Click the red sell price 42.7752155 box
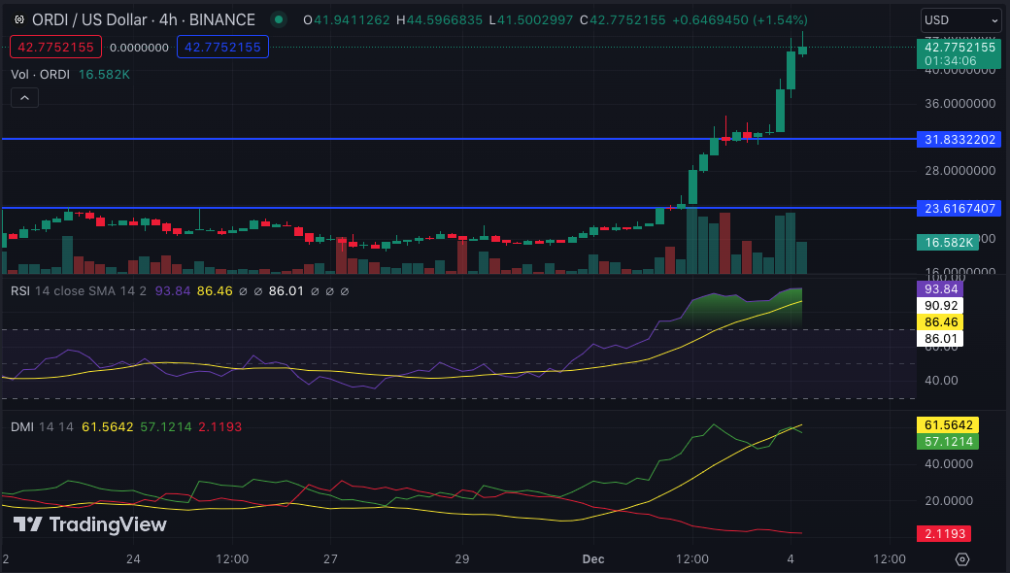Screen dimensions: 1010x573 pos(55,47)
